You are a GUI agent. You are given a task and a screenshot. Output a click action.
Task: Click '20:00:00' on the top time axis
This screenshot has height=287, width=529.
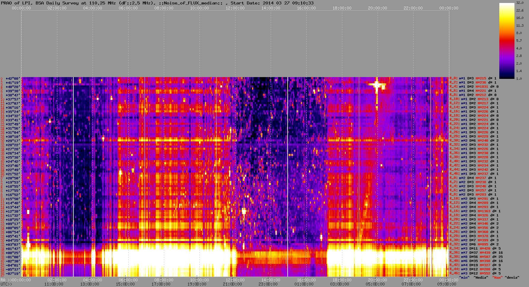[378, 8]
